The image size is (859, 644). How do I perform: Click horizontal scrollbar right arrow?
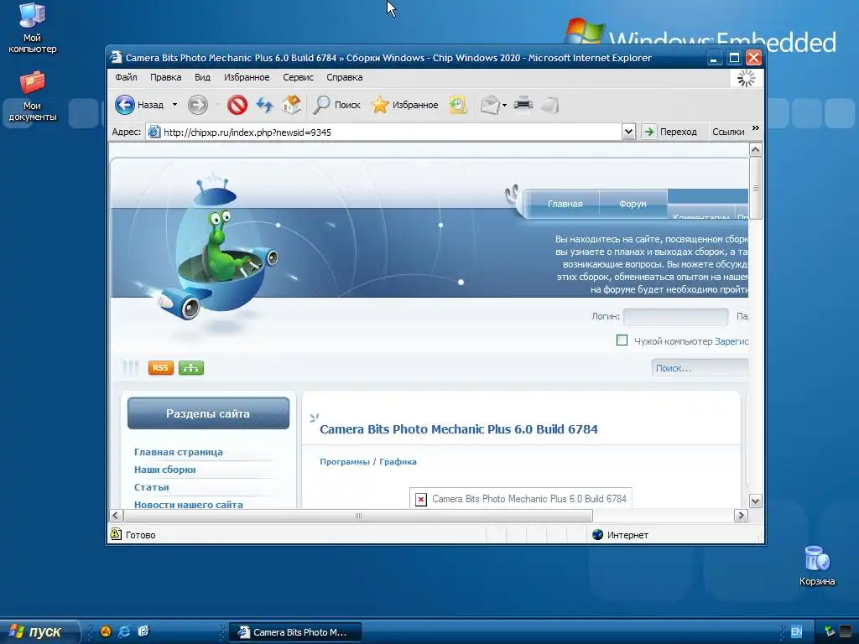741,516
